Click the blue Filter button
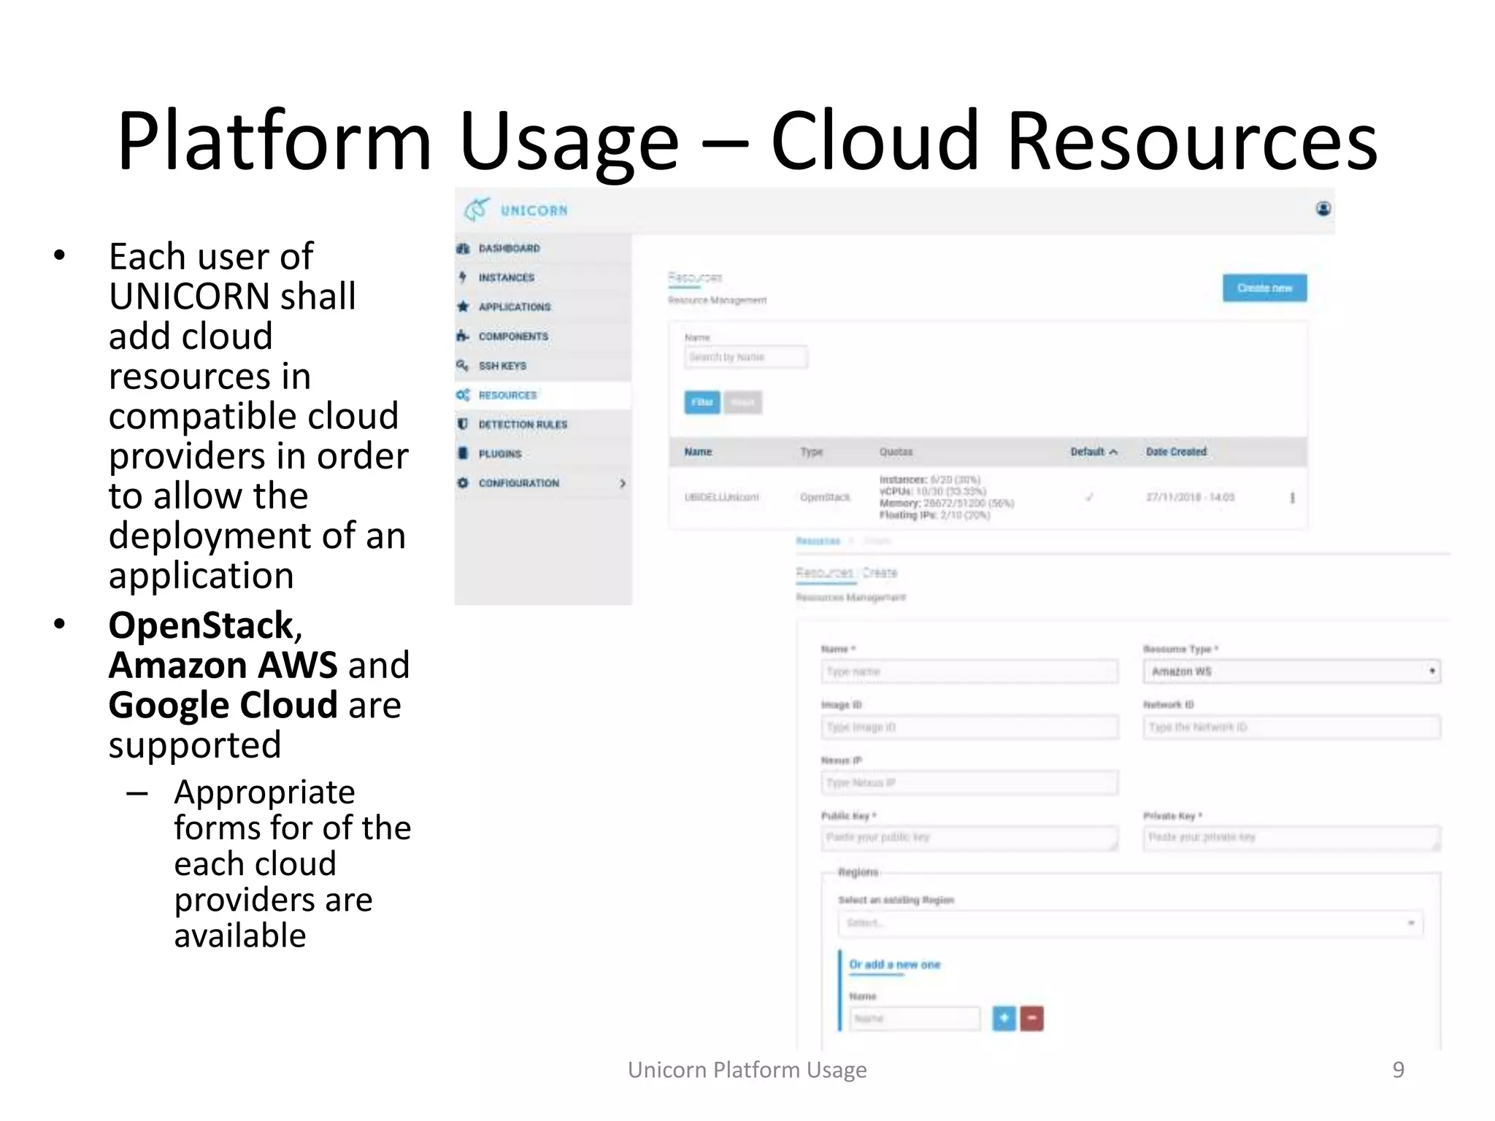Image resolution: width=1495 pixels, height=1121 pixels. (702, 402)
